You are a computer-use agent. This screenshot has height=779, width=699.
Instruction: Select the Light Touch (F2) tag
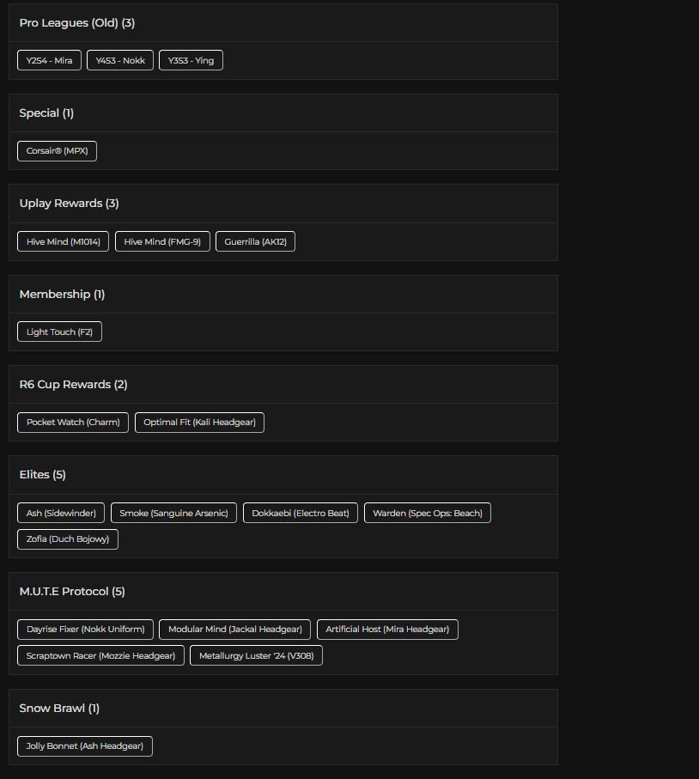pyautogui.click(x=59, y=332)
